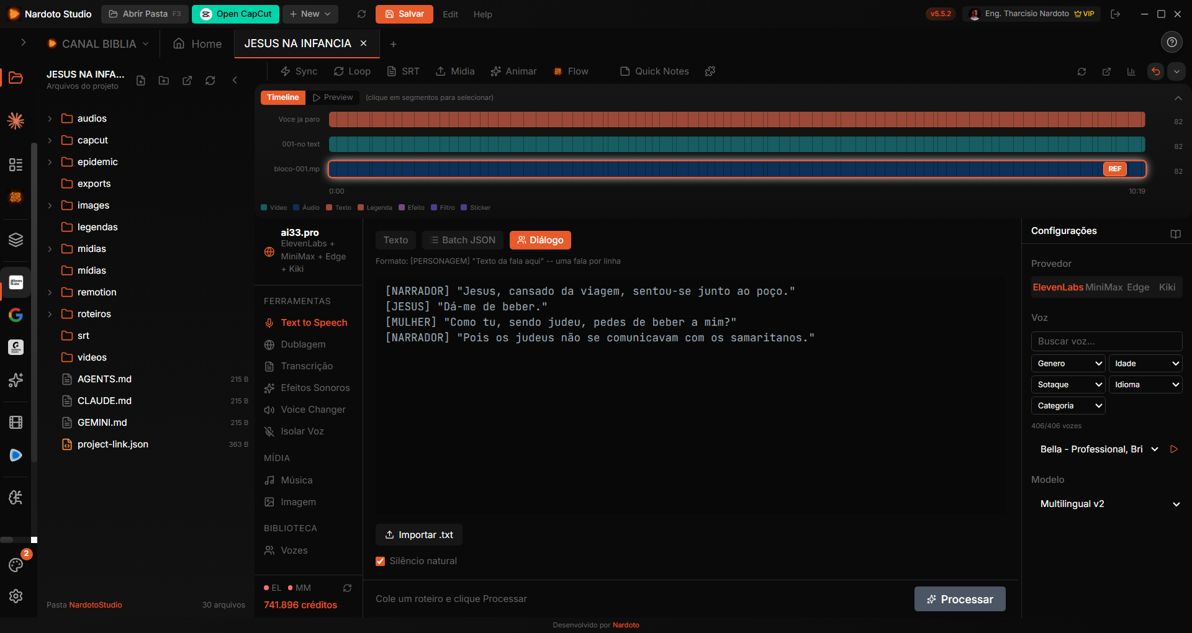Open the Flow tool in the toolbar

click(x=571, y=71)
